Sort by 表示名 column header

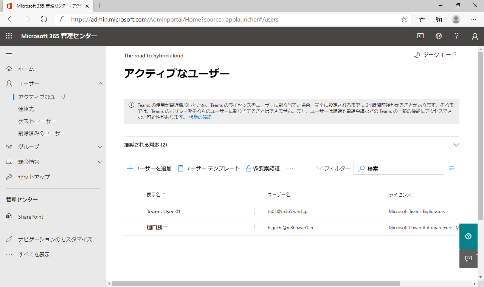tap(156, 195)
